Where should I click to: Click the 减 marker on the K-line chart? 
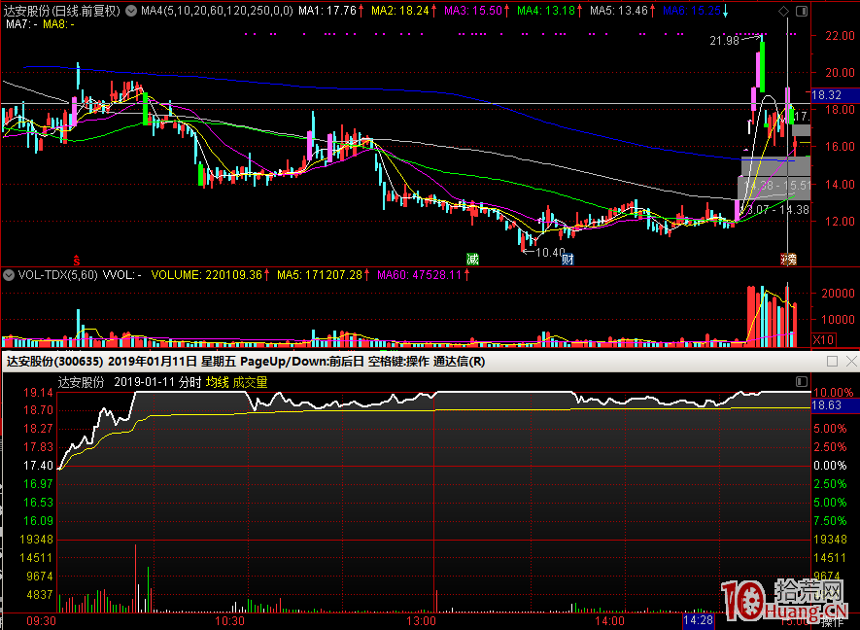tap(472, 259)
